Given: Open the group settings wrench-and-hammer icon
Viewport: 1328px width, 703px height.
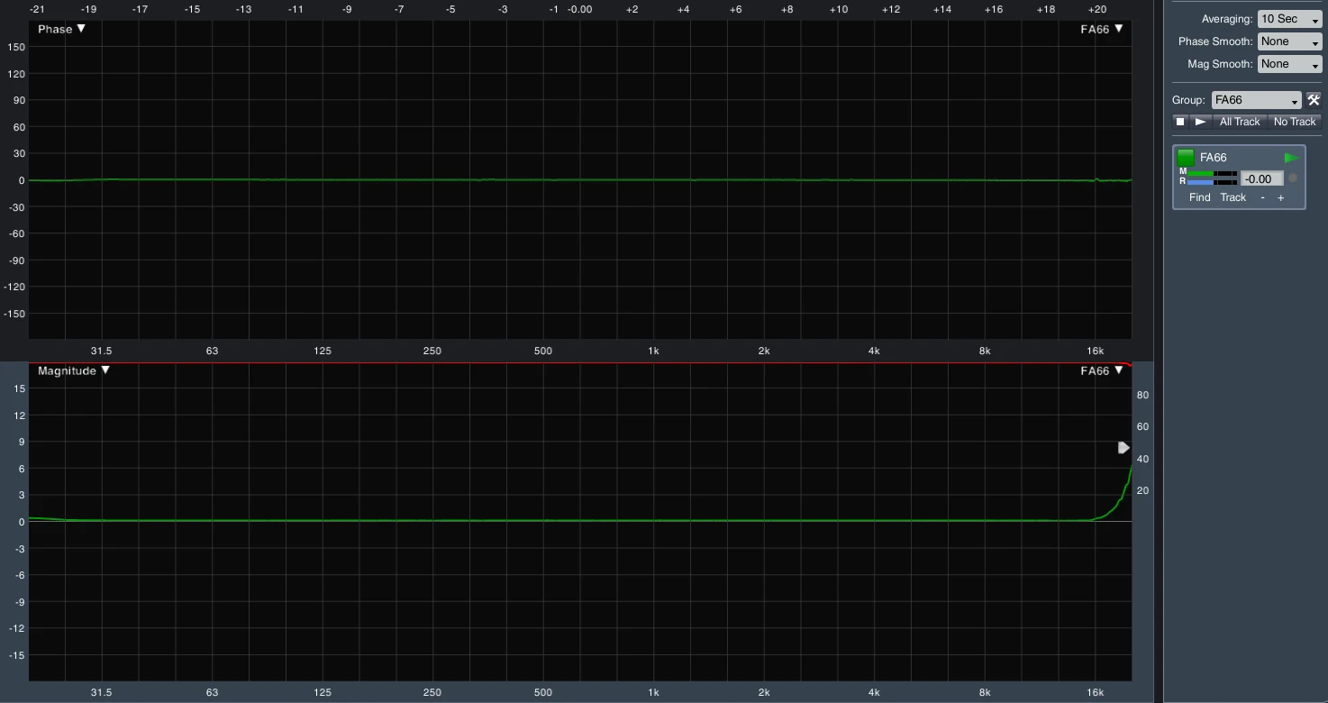Looking at the screenshot, I should click(1314, 100).
